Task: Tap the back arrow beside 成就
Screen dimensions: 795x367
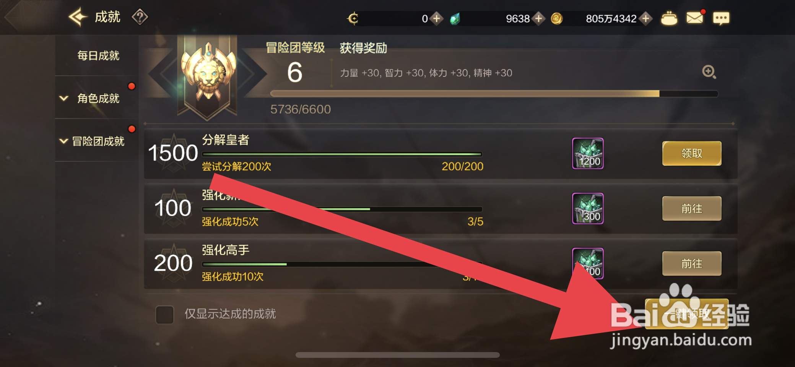Action: 78,17
